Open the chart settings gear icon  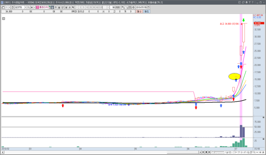click(133, 7)
